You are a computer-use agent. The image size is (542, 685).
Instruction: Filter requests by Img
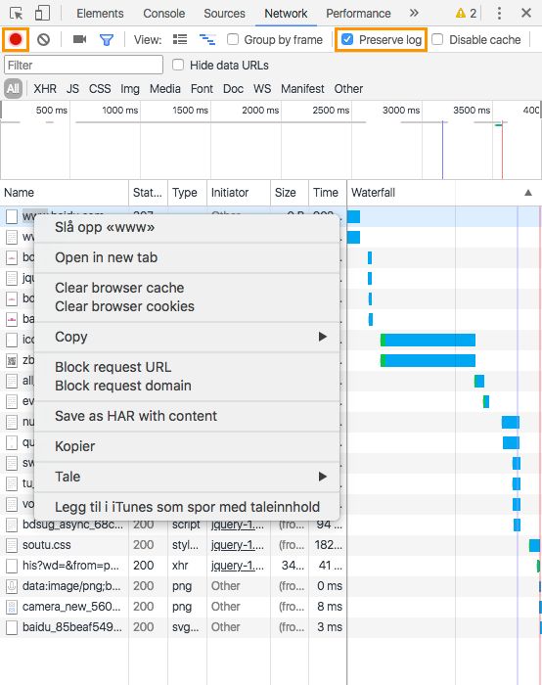point(130,89)
